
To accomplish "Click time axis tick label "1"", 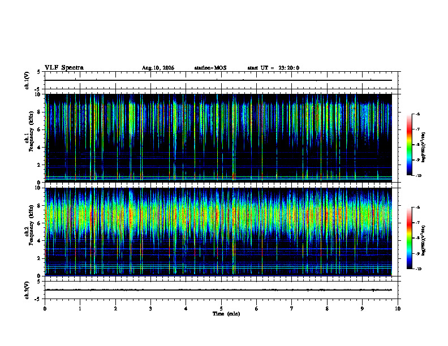I will pyautogui.click(x=80, y=309).
